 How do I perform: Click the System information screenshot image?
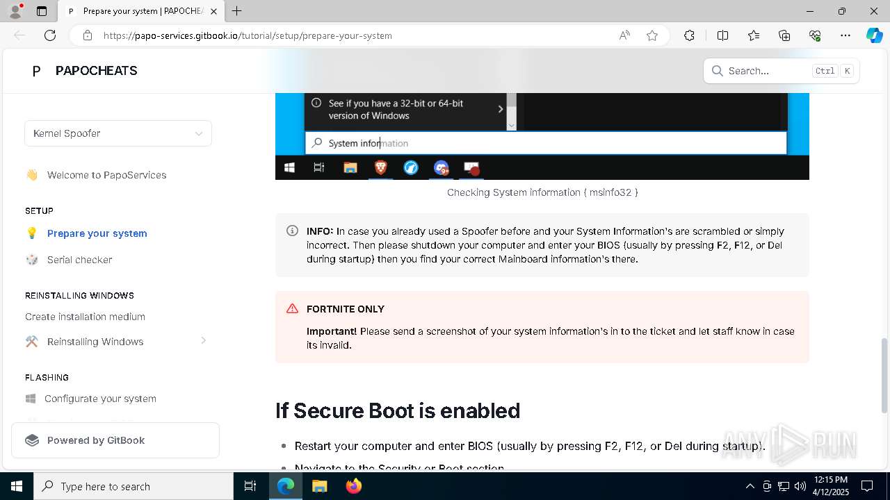542,136
